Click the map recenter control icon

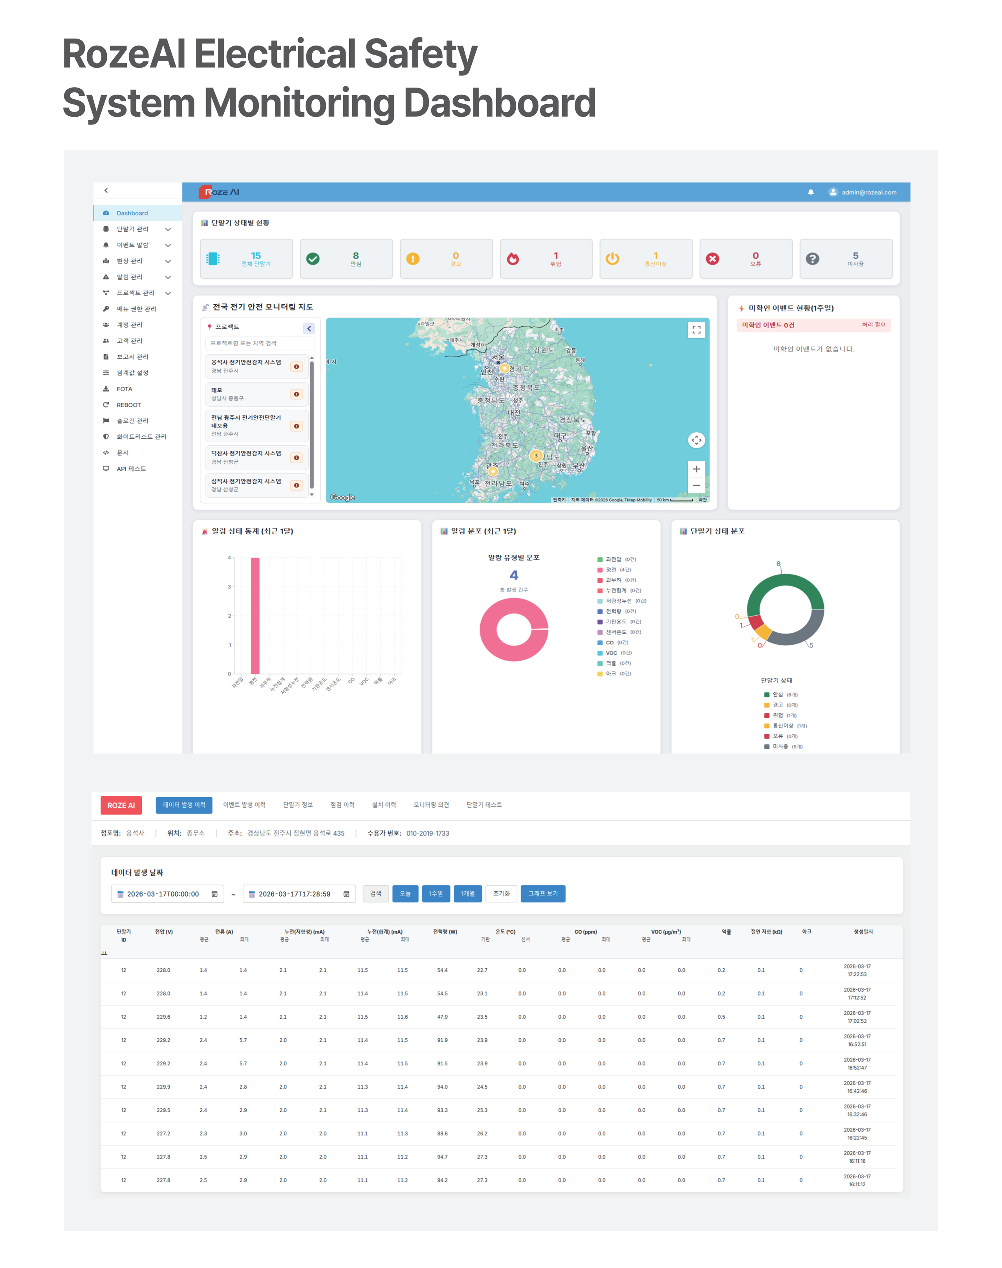tap(696, 440)
